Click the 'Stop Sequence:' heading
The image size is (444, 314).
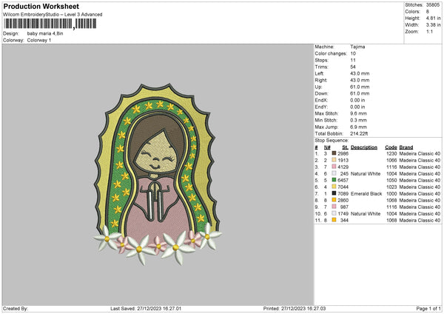click(332, 140)
